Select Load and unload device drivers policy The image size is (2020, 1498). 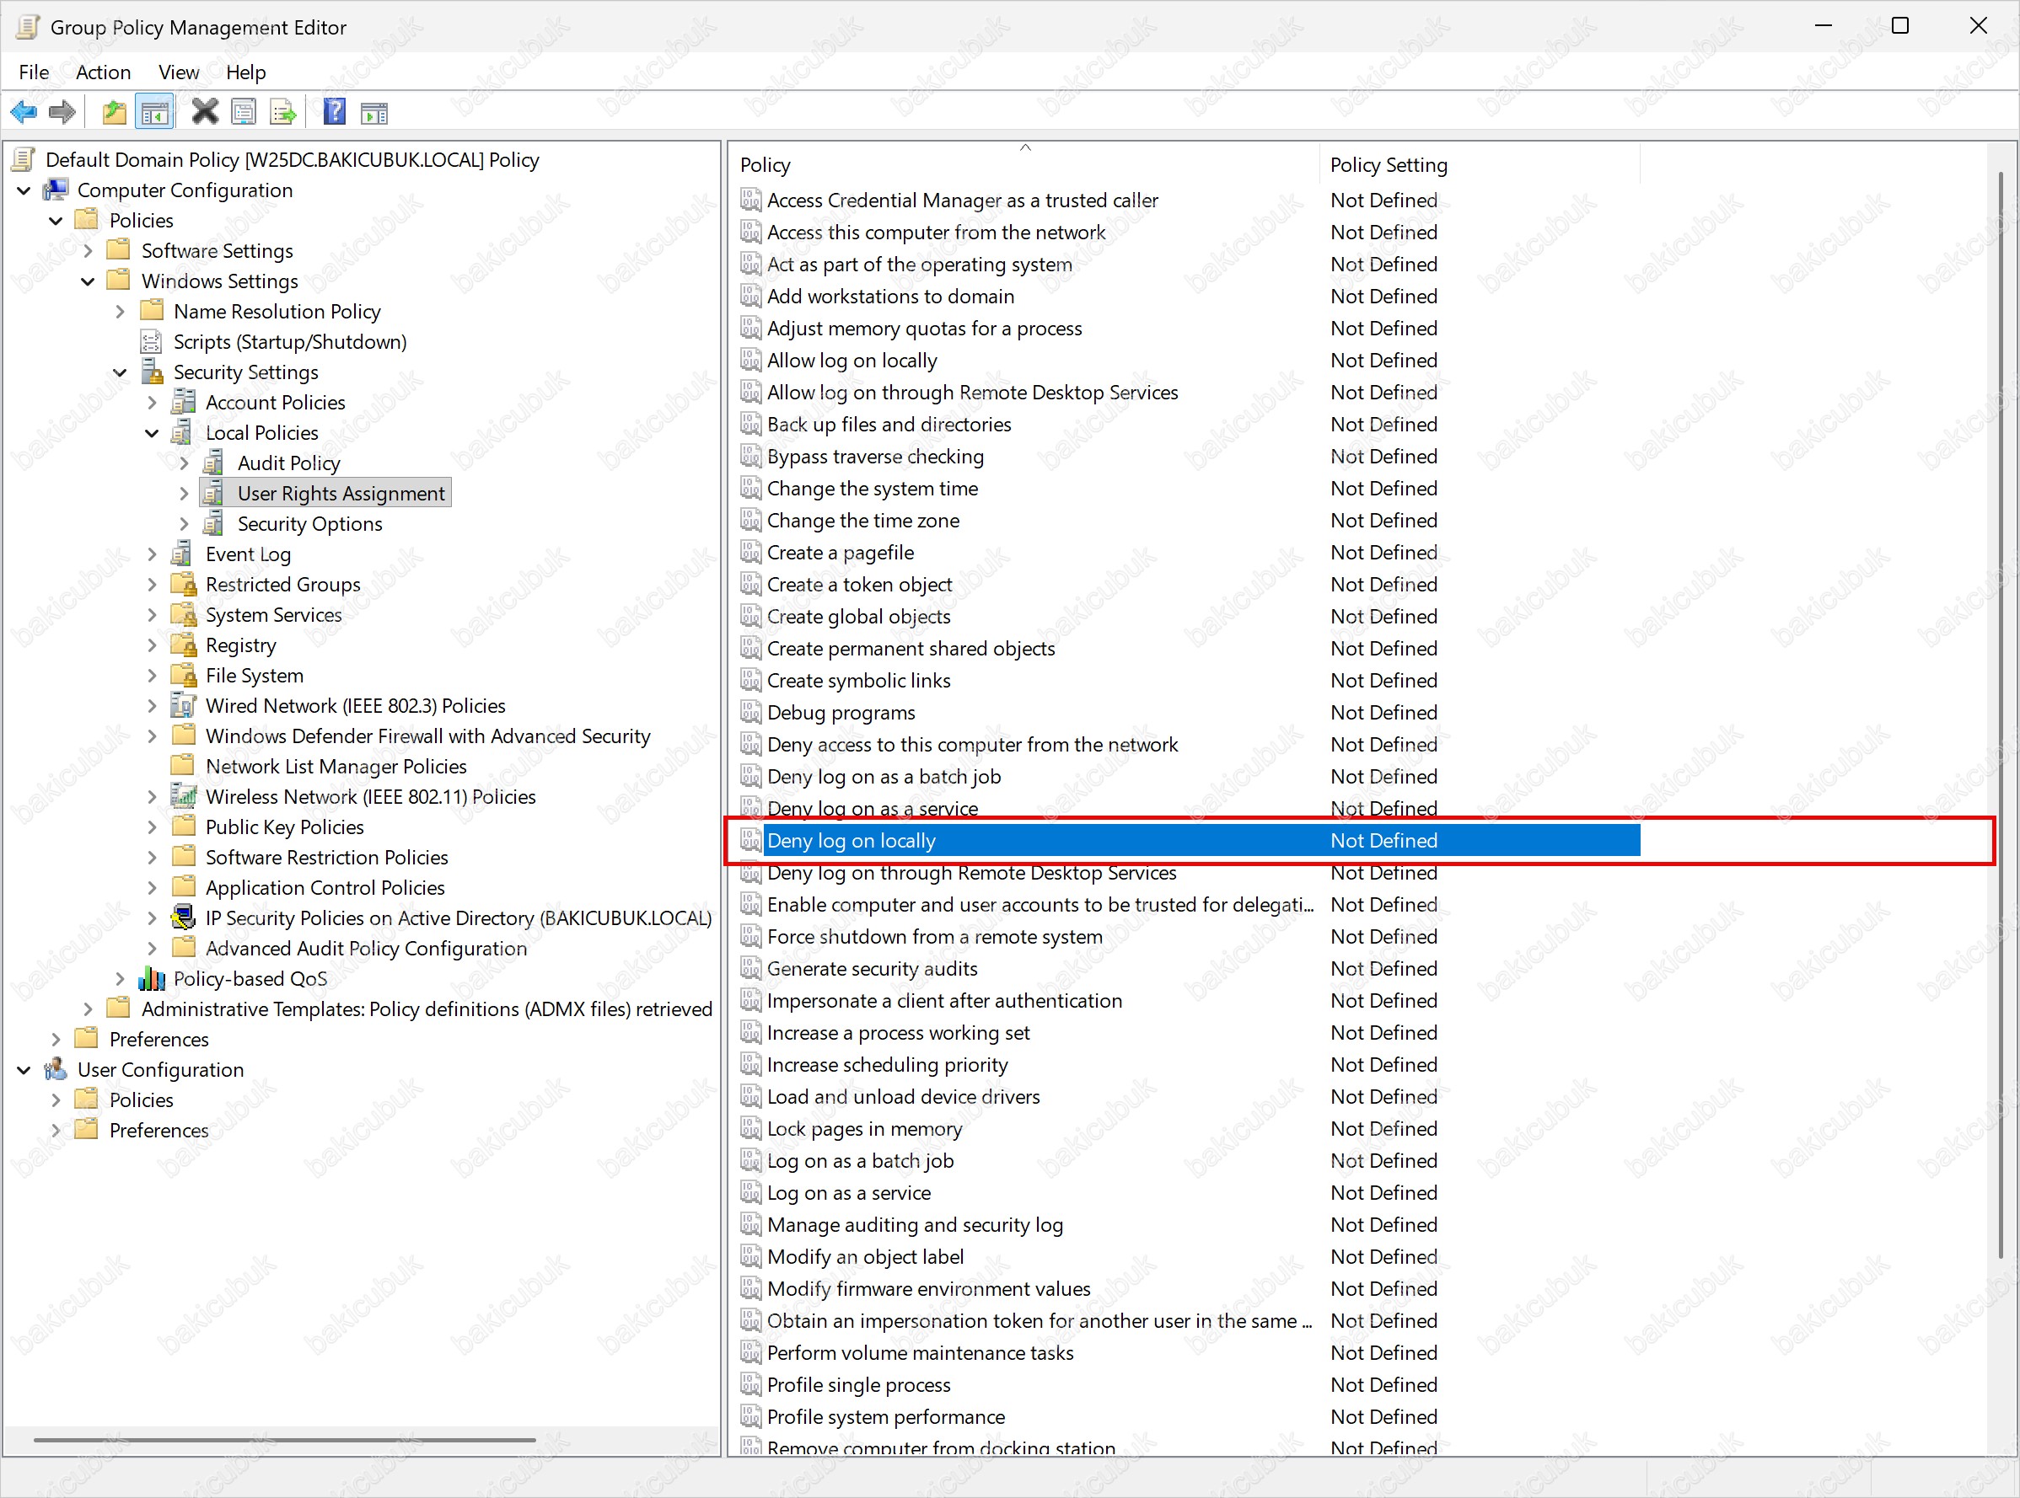903,1096
